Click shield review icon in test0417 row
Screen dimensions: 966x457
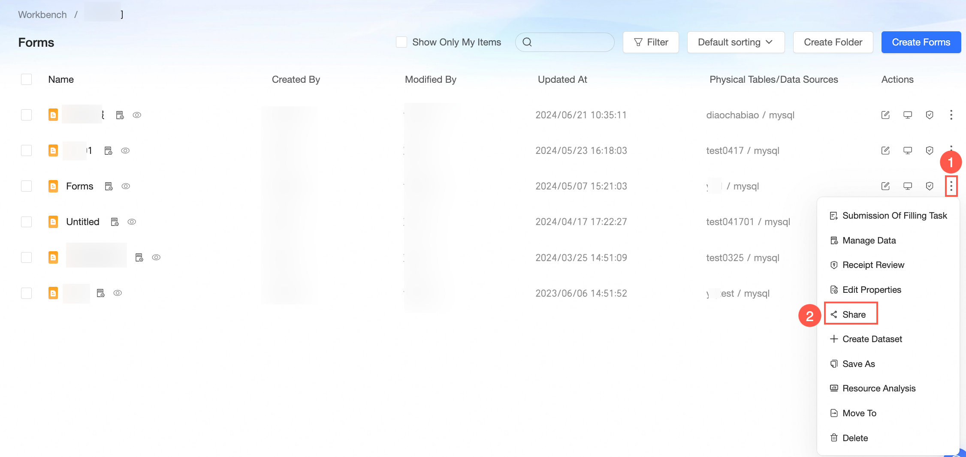(930, 150)
